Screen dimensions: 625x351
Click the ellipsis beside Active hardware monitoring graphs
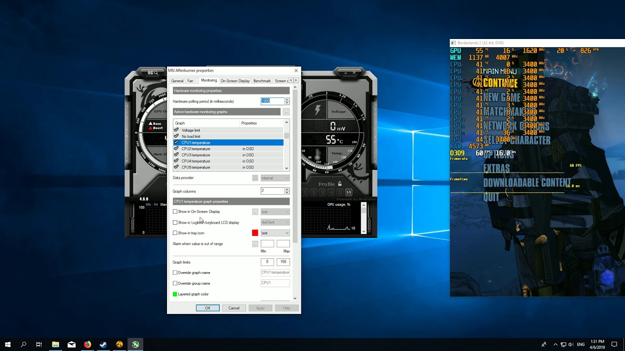click(x=286, y=112)
